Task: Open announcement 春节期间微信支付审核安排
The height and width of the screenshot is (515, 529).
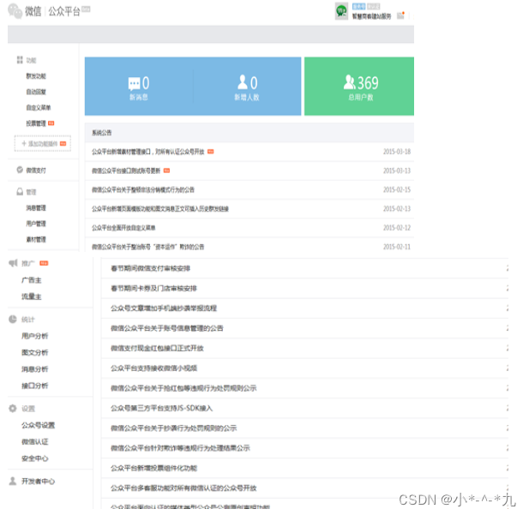Action: pos(150,268)
